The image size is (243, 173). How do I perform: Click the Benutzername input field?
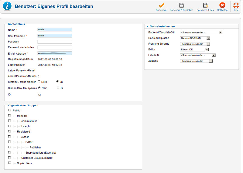point(55,36)
